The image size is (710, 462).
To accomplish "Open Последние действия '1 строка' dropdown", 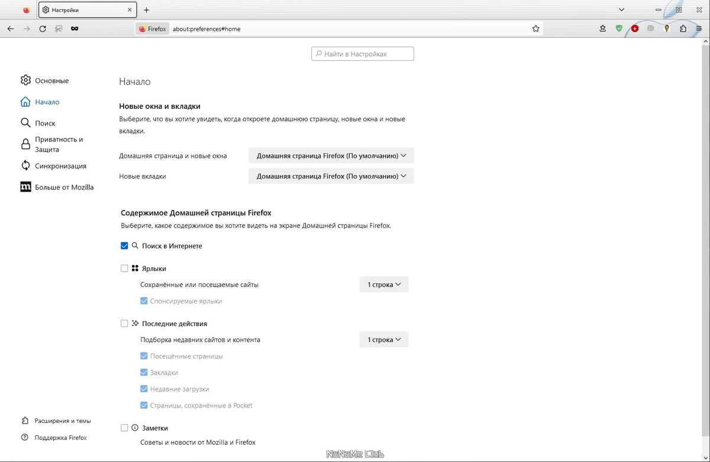I will (x=384, y=340).
